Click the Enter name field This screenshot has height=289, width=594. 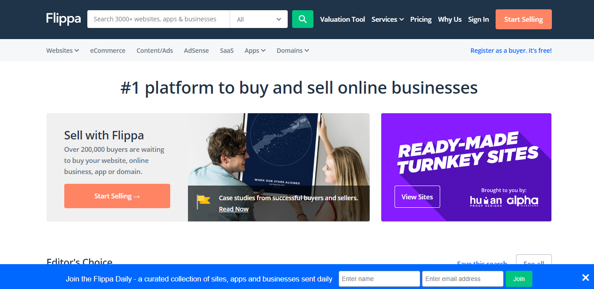click(379, 279)
